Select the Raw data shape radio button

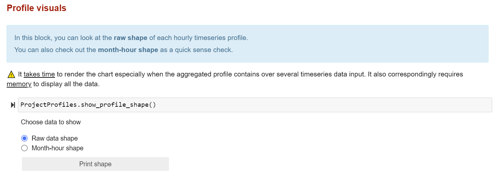click(25, 138)
